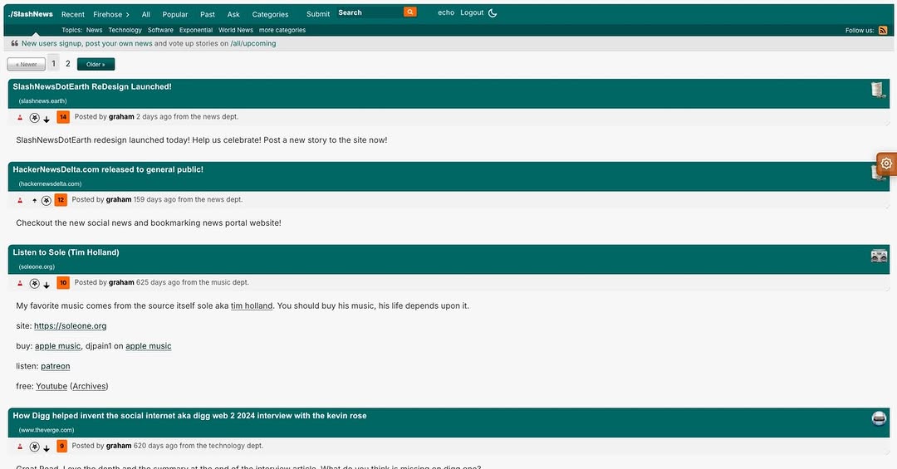Open the ./SlashNews home logo
897x469 pixels.
coord(31,14)
